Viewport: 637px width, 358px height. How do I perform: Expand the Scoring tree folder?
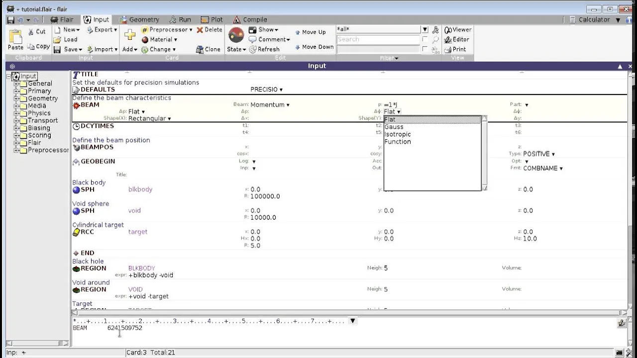click(x=16, y=135)
